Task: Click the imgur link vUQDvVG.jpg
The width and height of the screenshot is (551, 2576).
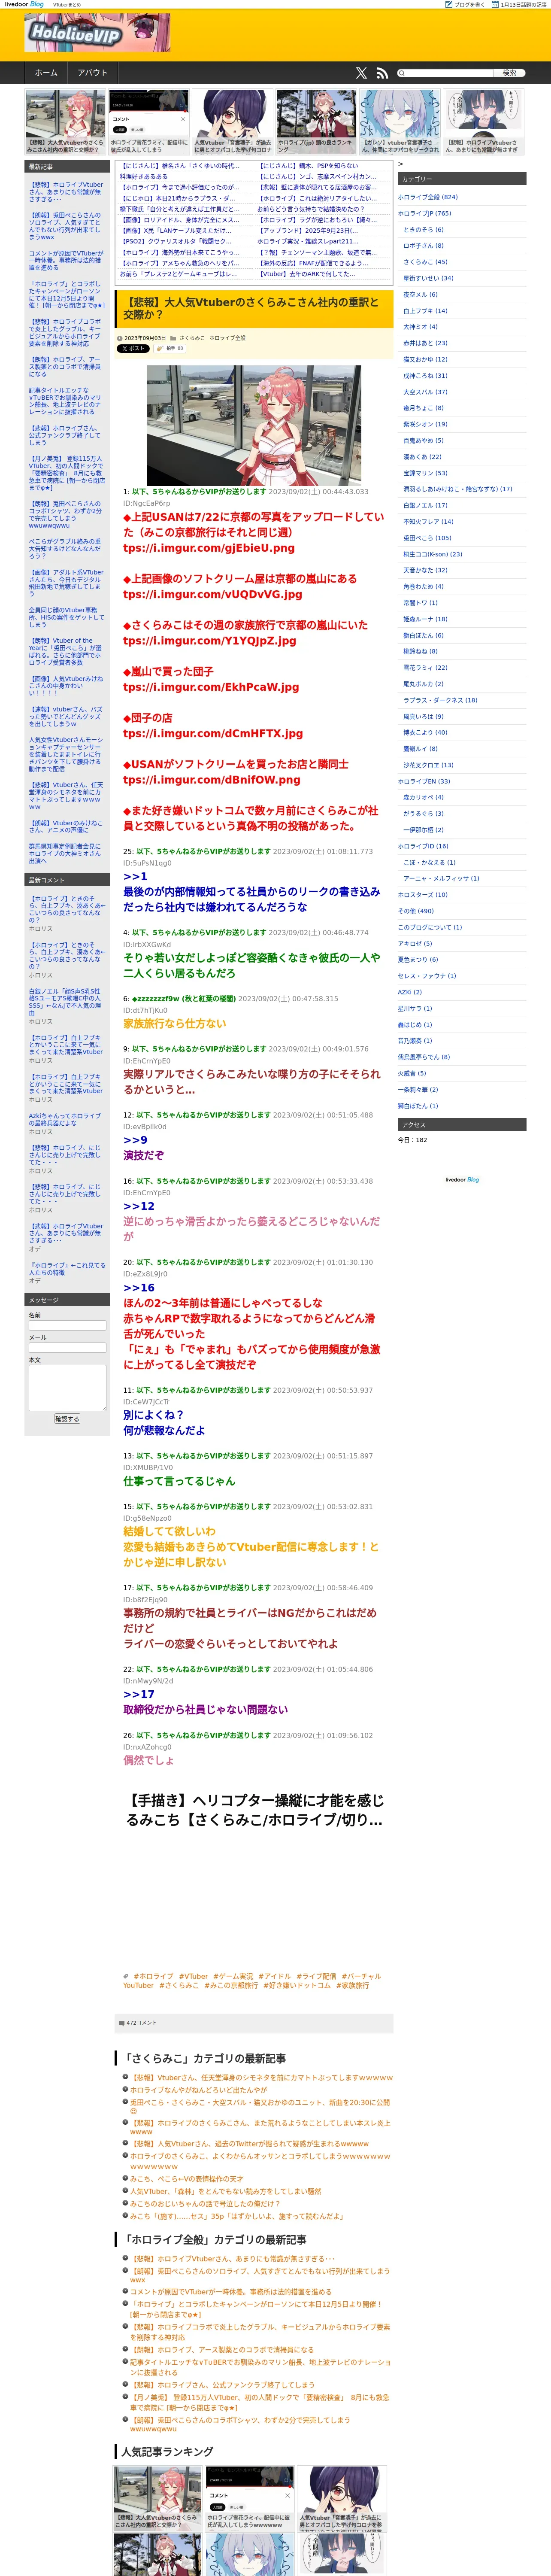Action: click(212, 594)
